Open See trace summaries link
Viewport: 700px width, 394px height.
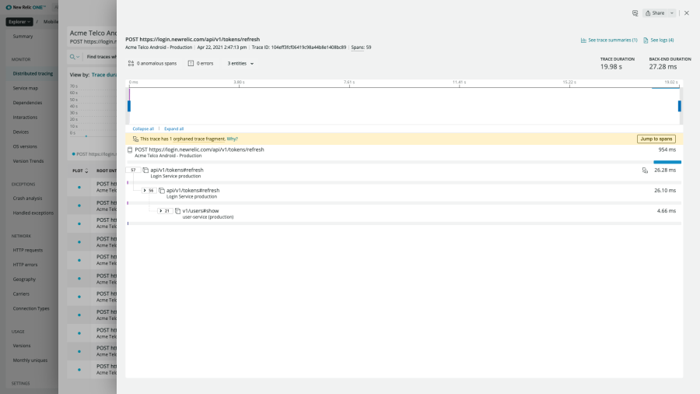click(x=609, y=40)
